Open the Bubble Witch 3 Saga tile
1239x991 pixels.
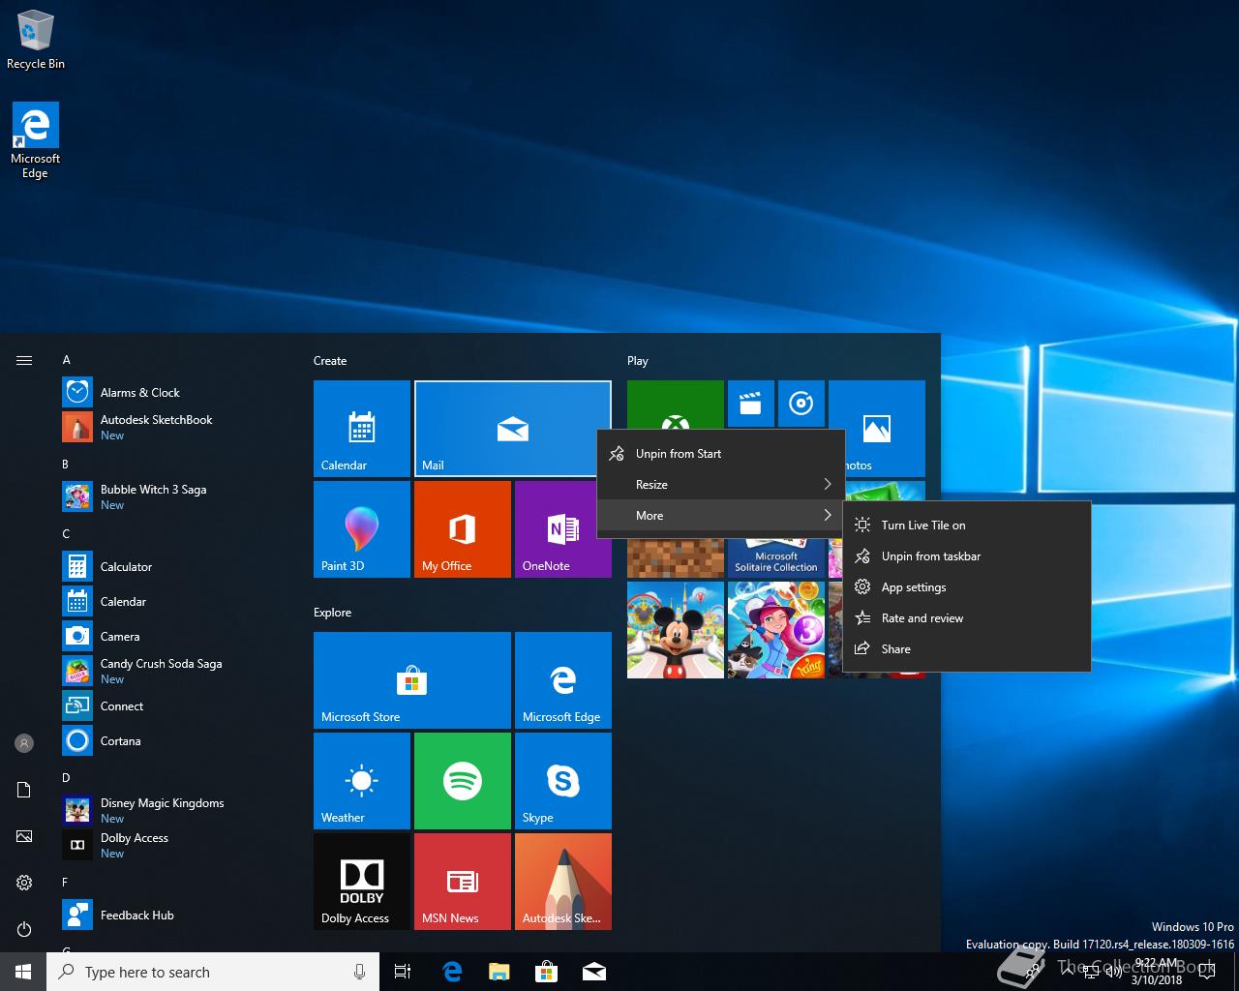[776, 630]
